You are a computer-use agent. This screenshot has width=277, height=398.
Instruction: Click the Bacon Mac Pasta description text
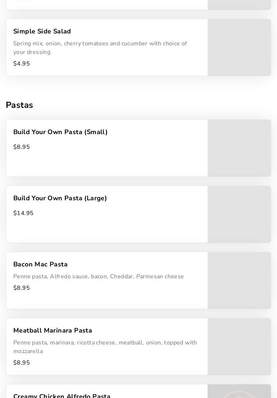(x=99, y=276)
